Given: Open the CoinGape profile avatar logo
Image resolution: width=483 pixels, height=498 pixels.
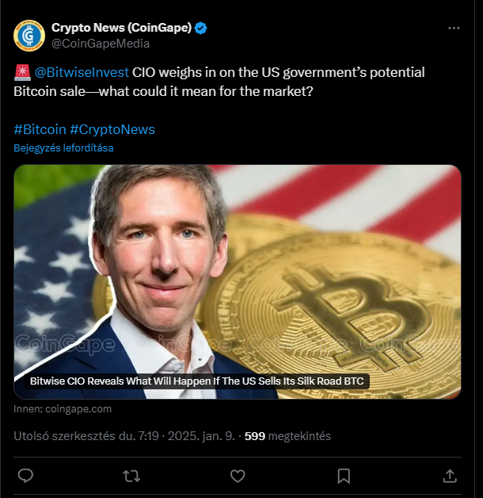Looking at the screenshot, I should [x=29, y=35].
